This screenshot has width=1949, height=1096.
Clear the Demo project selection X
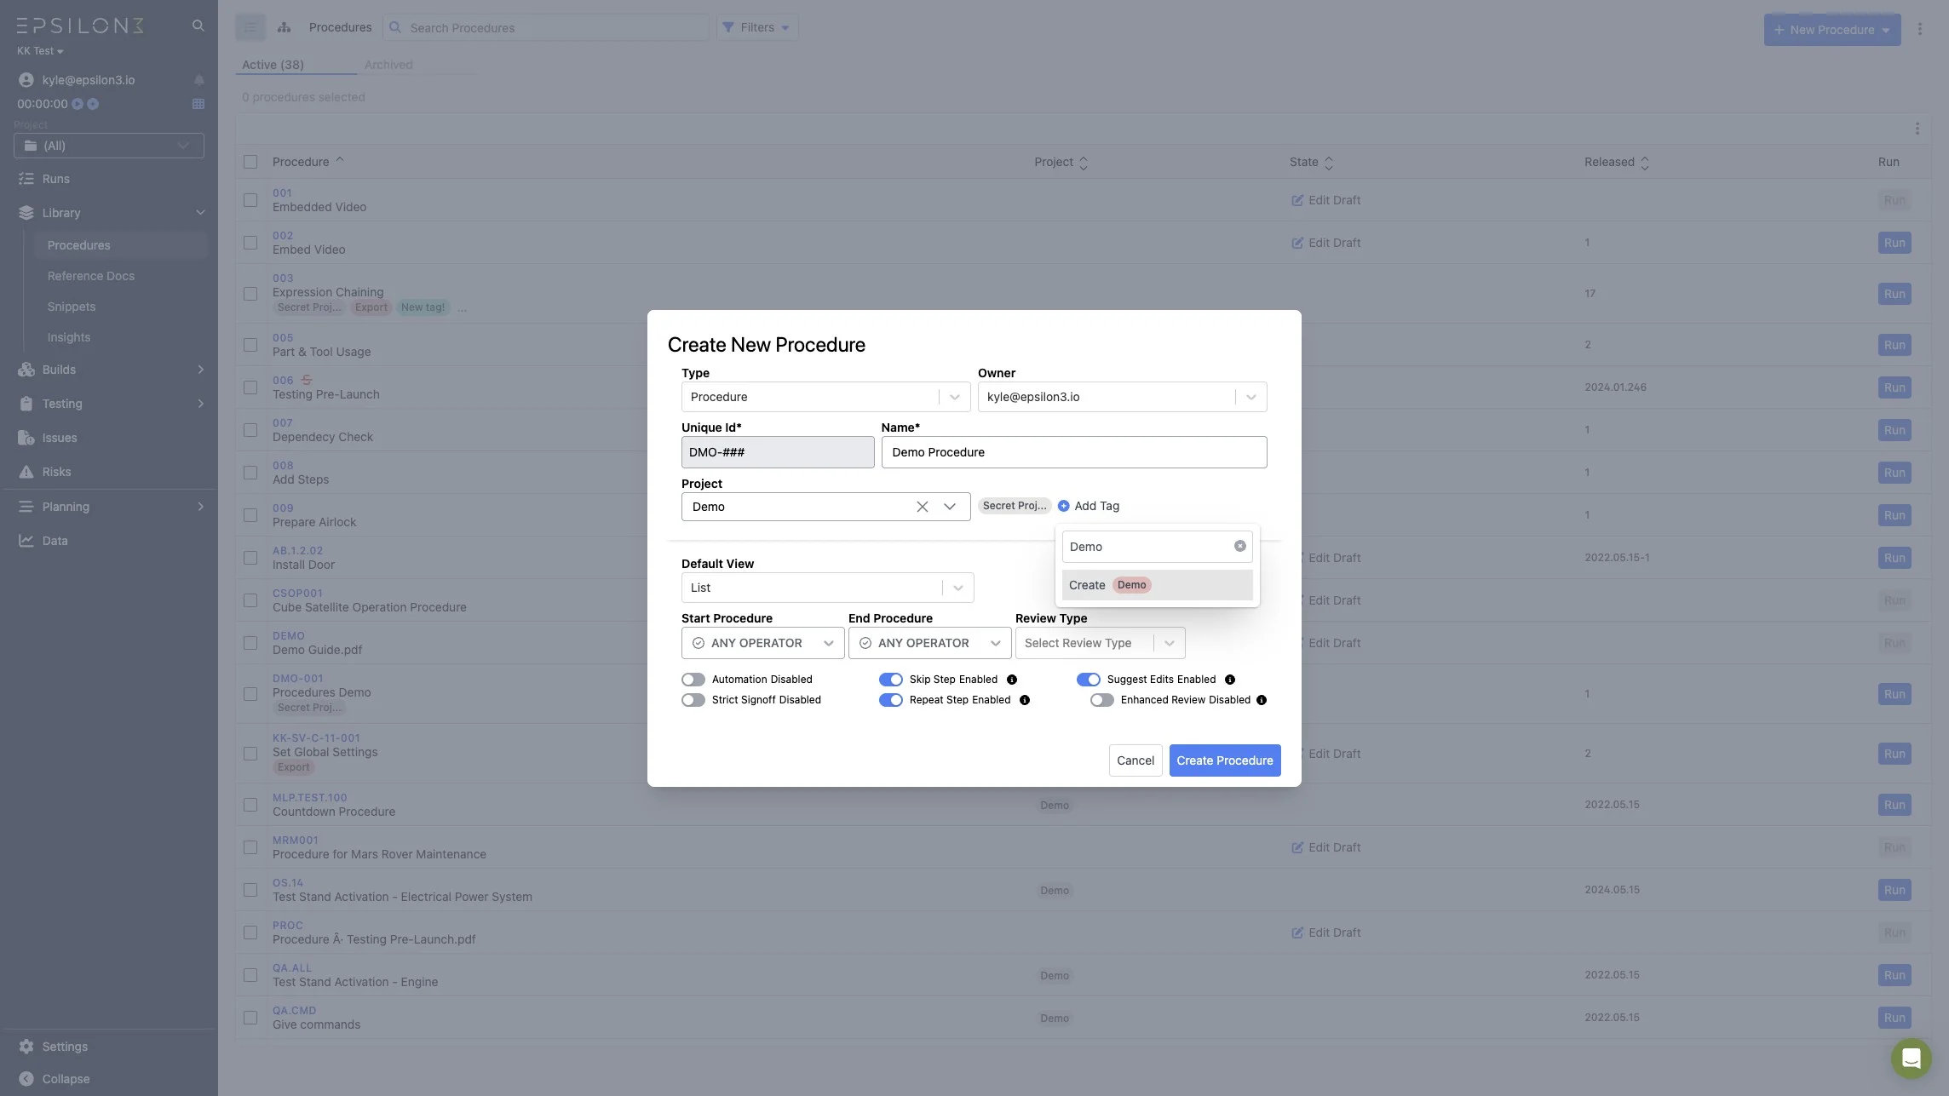pos(923,507)
